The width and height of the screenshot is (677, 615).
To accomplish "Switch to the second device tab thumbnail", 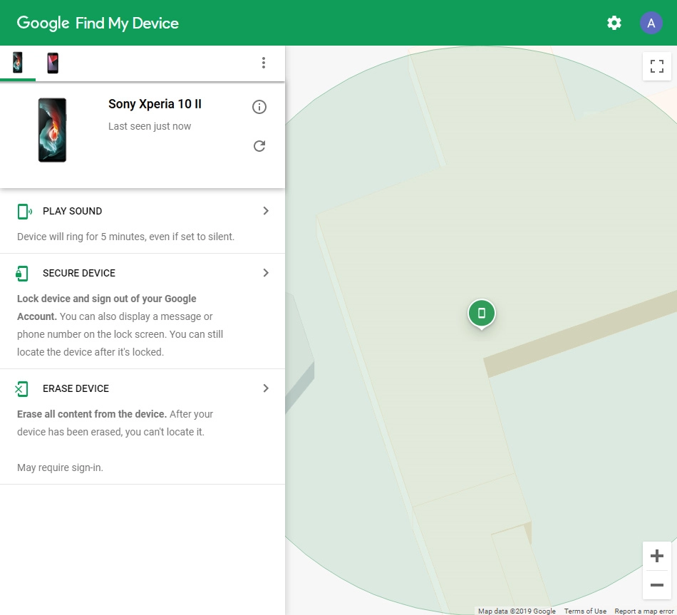I will 53,63.
